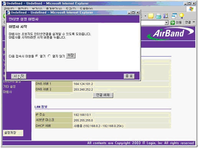The image size is (198, 148).
Task: Click the DNS value 203.248.252.2
Action: (83, 89)
